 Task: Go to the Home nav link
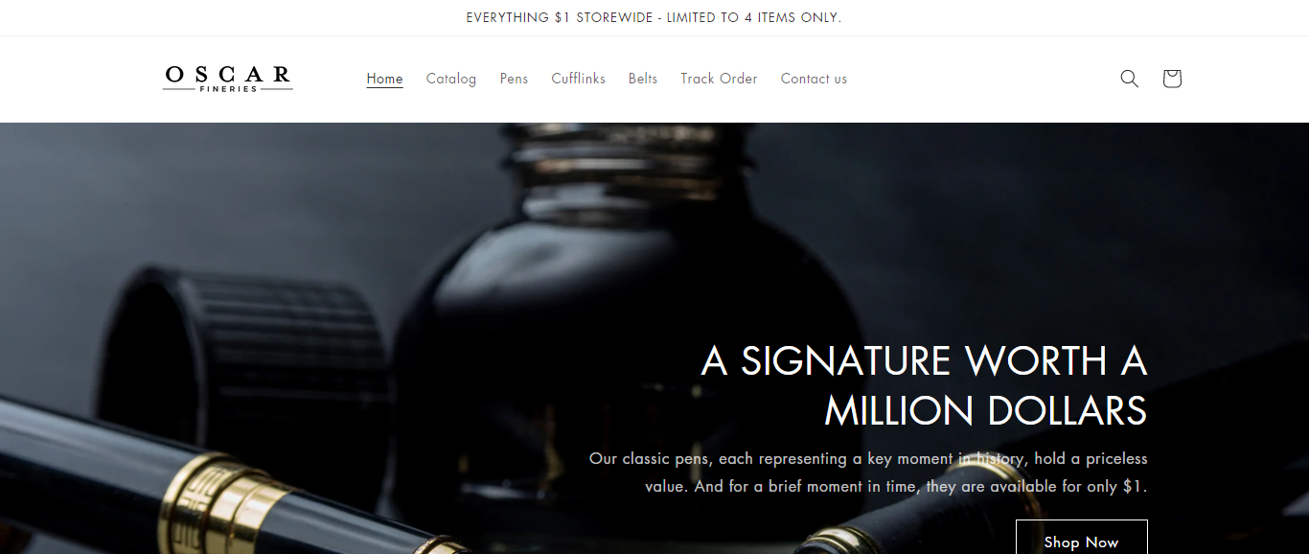(384, 79)
